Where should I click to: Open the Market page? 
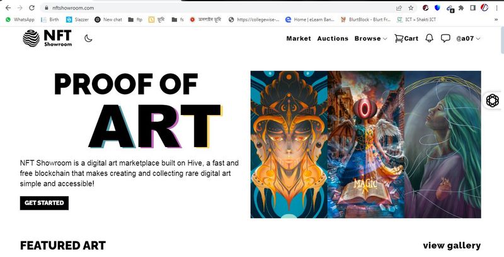pyautogui.click(x=299, y=38)
